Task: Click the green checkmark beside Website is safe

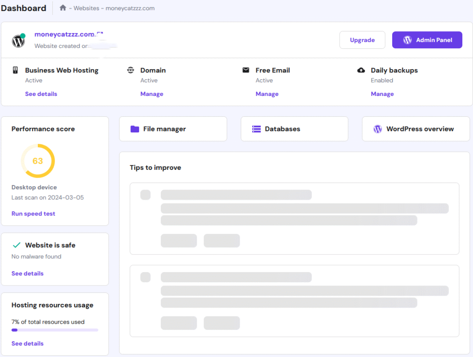Action: pyautogui.click(x=17, y=245)
